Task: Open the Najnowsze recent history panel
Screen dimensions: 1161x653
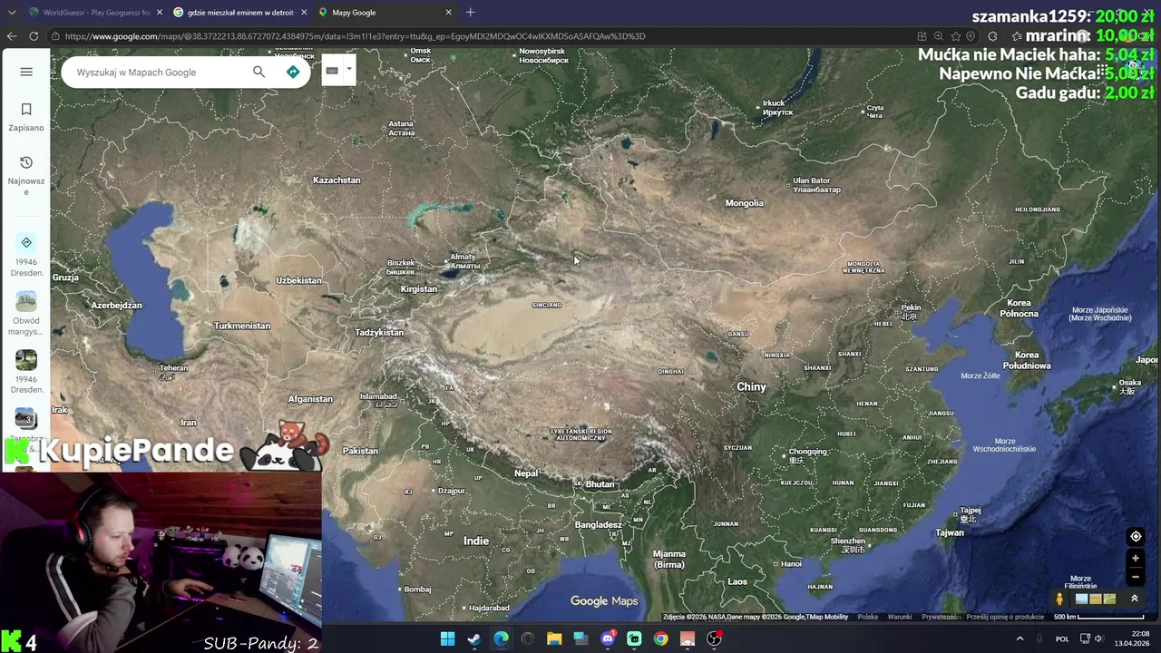Action: coord(26,175)
